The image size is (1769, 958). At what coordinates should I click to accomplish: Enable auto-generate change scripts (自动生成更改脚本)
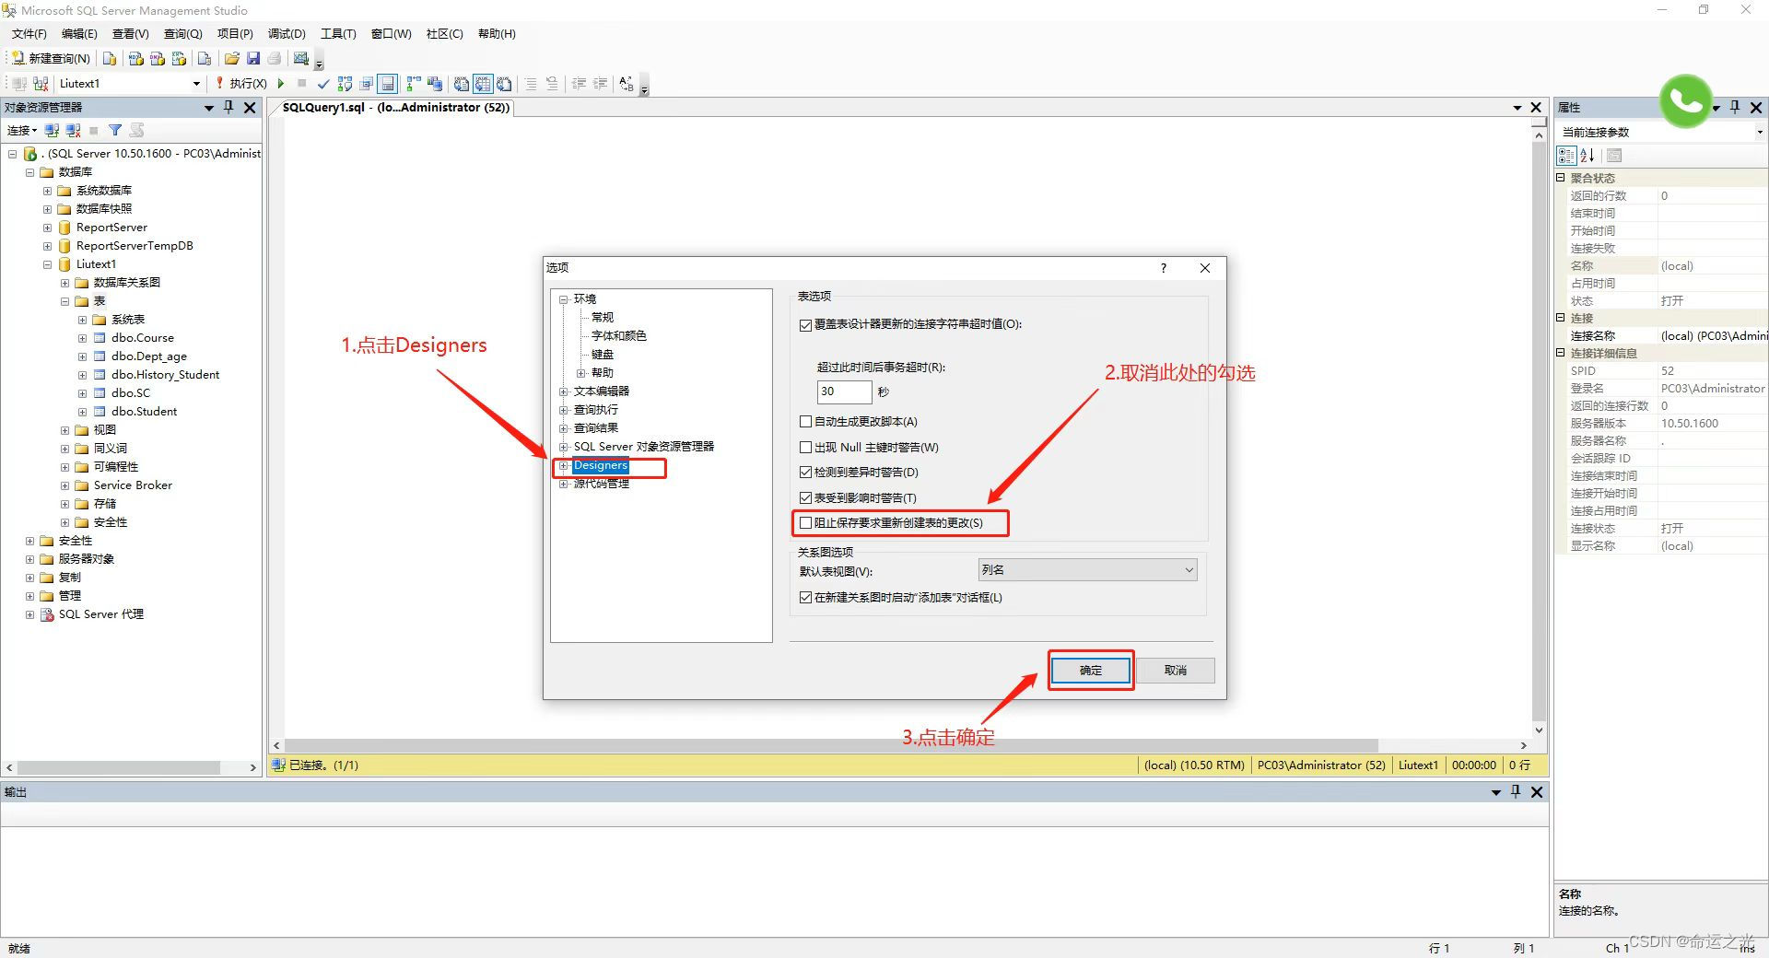point(806,422)
